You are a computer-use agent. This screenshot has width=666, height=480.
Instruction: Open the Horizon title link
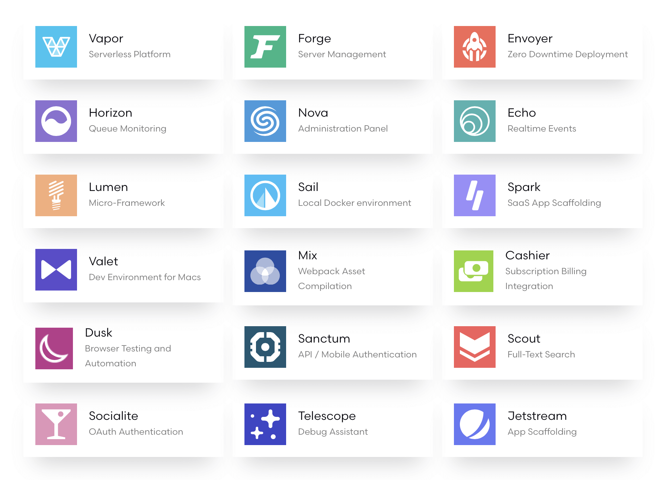click(111, 113)
